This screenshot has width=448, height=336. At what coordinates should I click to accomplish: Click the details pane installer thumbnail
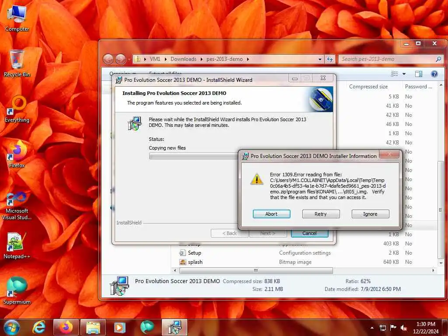[119, 285]
